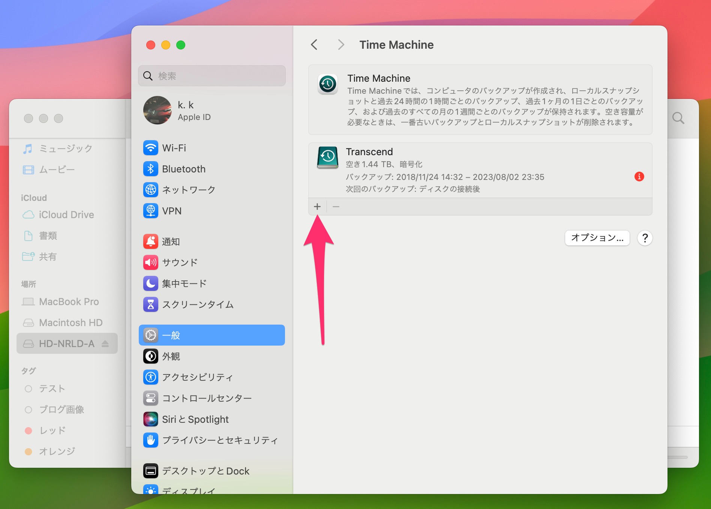Select the オレンジ tag in Finder
The width and height of the screenshot is (711, 509).
click(x=67, y=452)
